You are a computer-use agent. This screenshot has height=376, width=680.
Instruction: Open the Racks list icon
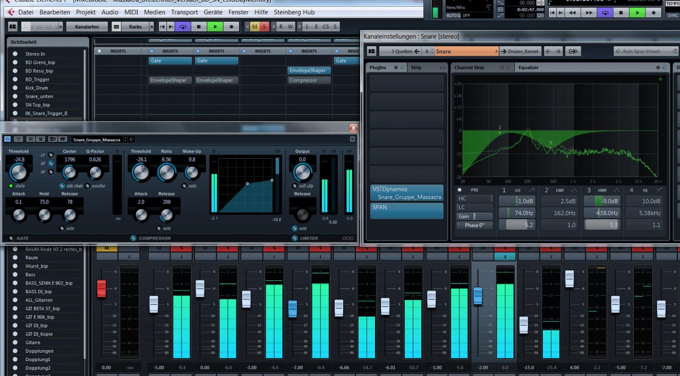click(116, 26)
